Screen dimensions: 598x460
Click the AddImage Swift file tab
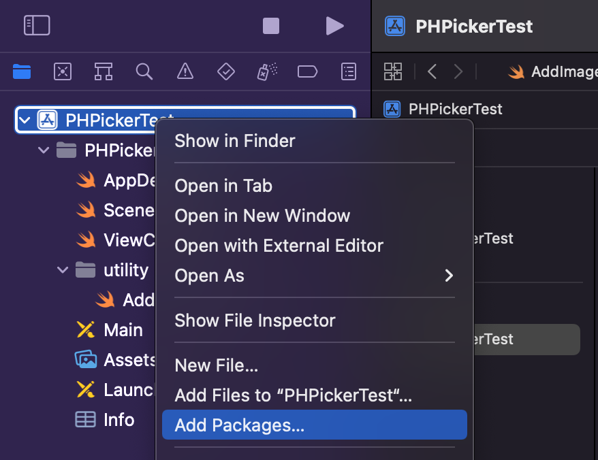pos(552,71)
